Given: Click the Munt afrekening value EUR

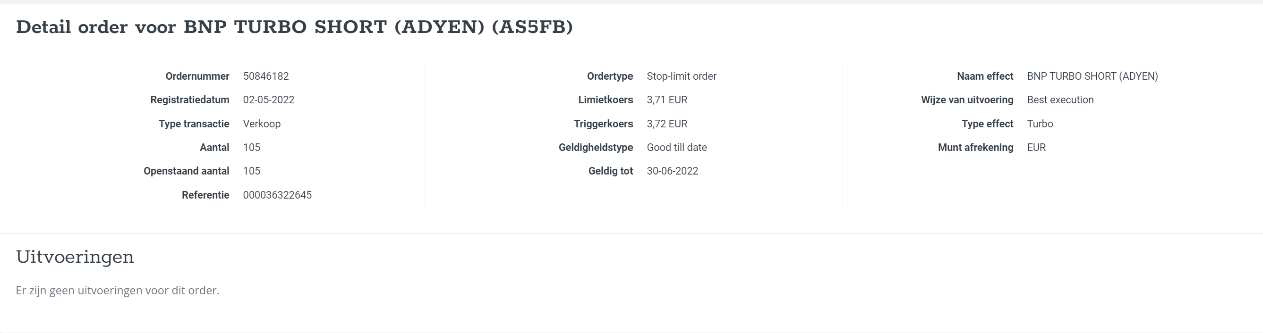Looking at the screenshot, I should [1036, 148].
